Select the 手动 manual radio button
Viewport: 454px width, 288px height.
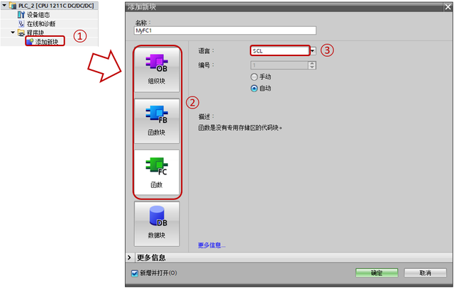pos(254,77)
